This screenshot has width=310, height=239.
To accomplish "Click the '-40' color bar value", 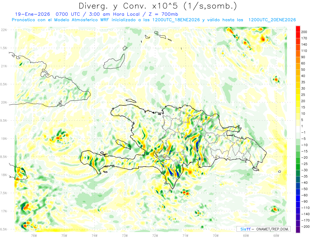I will tap(305, 183).
